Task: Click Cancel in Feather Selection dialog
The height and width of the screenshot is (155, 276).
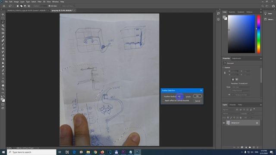Action: pos(198,101)
